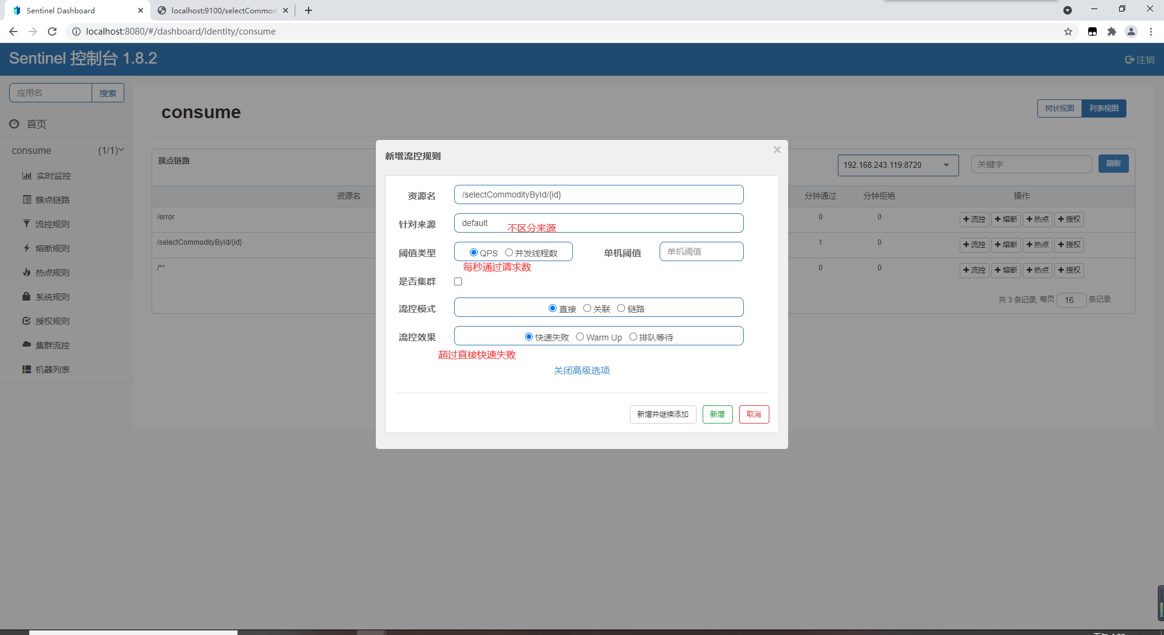The height and width of the screenshot is (635, 1164).
Task: Click the 关闭高级选项 link
Action: coord(581,370)
